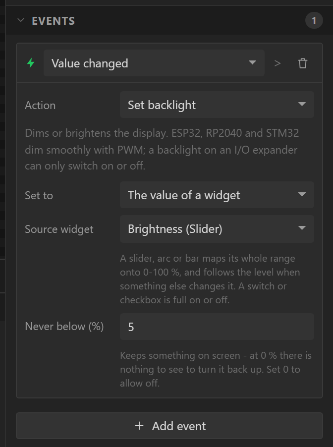Screen dimensions: 333x447
Task: Open the Action dropdown set to Set backlight
Action: click(217, 105)
